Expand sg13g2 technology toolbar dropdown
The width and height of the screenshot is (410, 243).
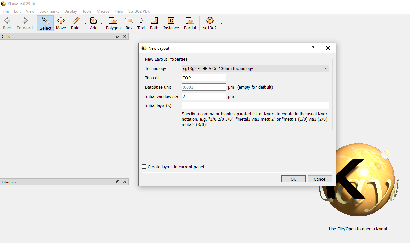pyautogui.click(x=221, y=23)
